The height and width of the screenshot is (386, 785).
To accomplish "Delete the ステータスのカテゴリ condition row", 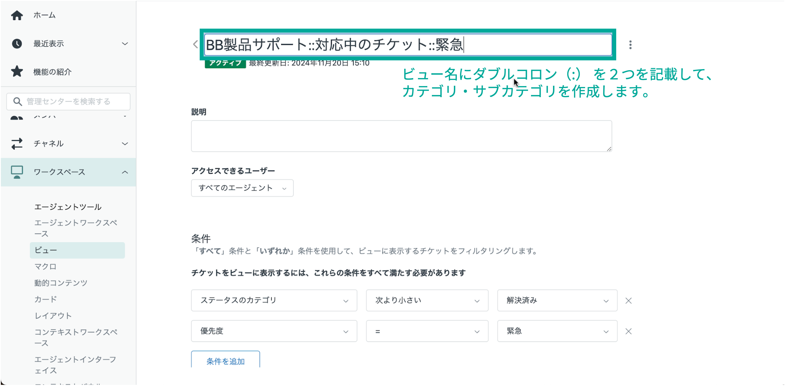I will (628, 301).
